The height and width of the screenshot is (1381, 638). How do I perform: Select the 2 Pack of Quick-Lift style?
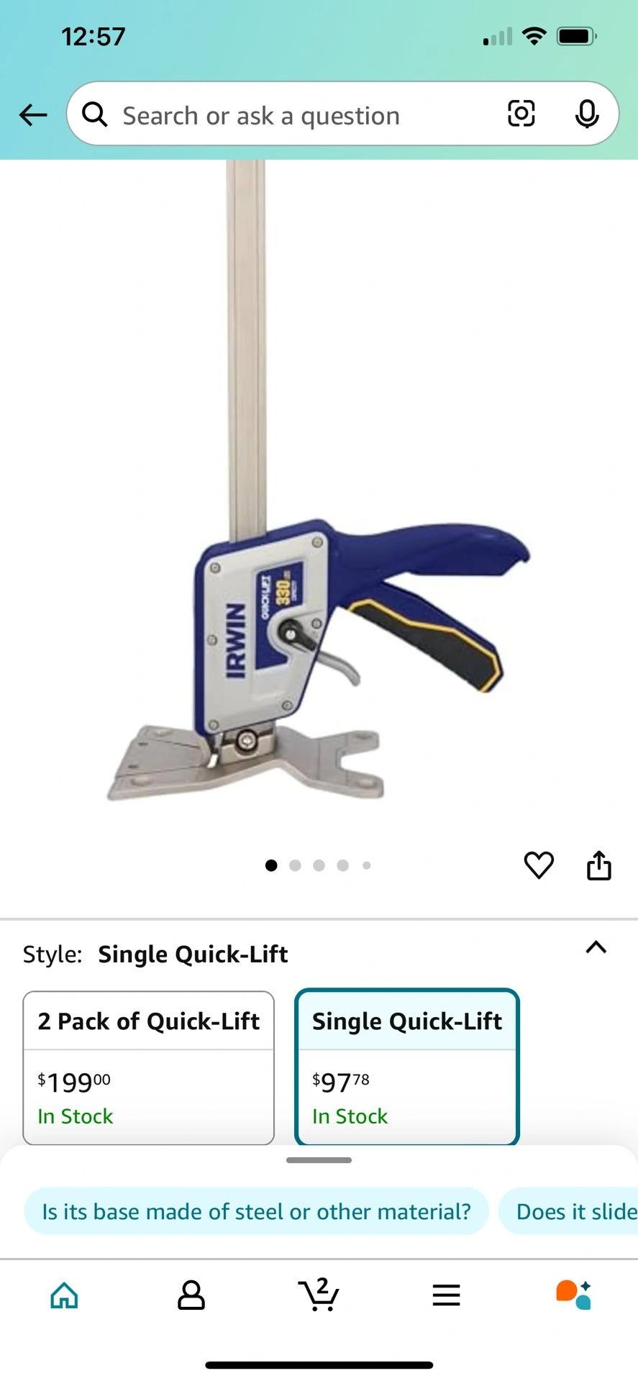pos(149,1067)
